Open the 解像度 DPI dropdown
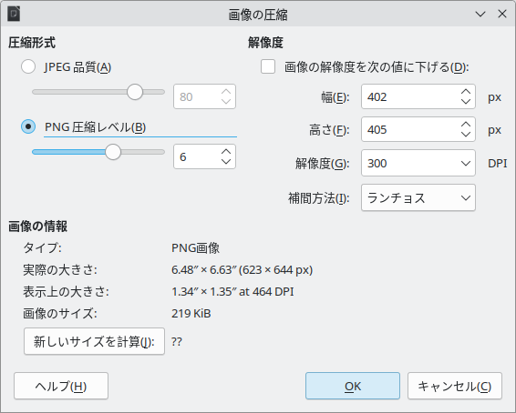The width and height of the screenshot is (516, 413). 418,163
